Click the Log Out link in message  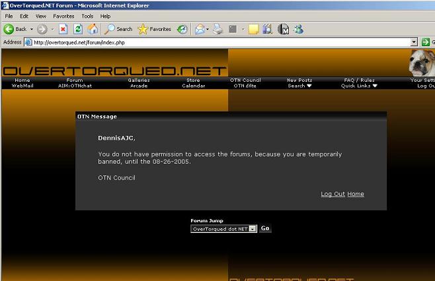(x=333, y=194)
